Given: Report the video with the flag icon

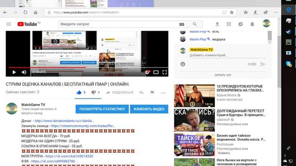Looking at the screenshot, I should point(152,92).
